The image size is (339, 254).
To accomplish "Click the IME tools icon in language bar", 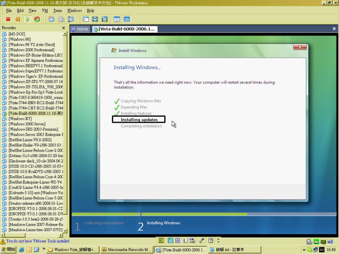I will click(x=192, y=240).
